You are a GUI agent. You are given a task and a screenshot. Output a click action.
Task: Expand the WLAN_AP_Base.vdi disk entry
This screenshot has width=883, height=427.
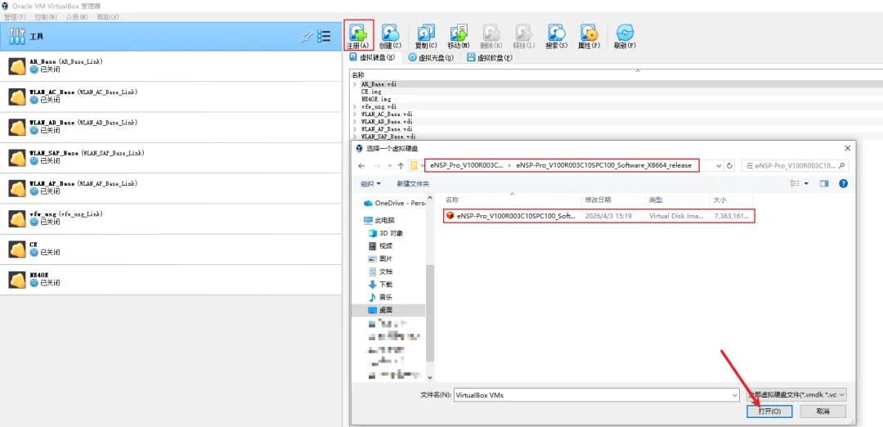[355, 129]
